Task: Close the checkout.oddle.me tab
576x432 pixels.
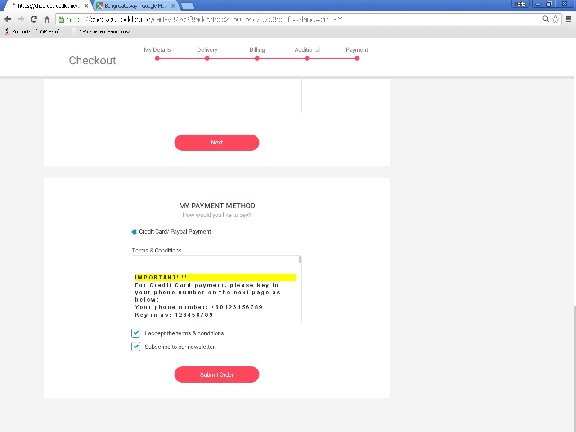Action: point(86,6)
